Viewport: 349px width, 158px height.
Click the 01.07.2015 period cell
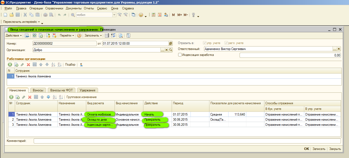coord(181,114)
